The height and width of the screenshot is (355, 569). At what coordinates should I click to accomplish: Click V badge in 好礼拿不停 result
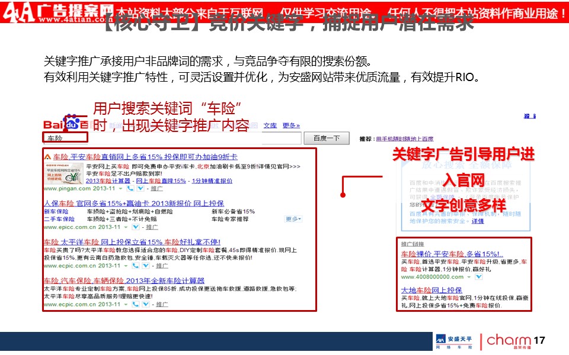point(146,266)
